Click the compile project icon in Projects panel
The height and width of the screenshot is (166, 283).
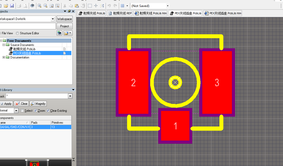[x=59, y=33]
